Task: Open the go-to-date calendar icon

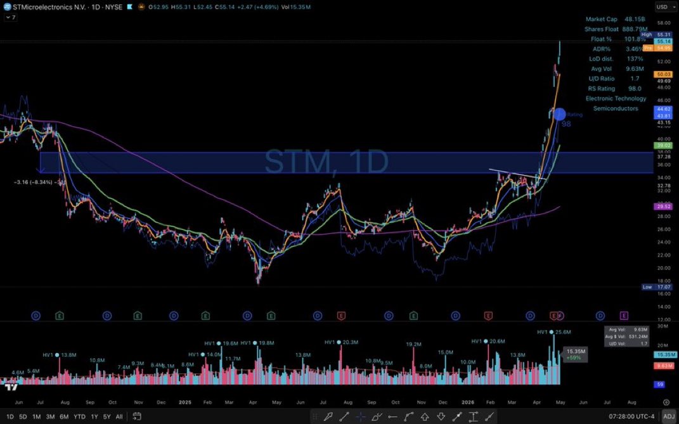Action: tap(137, 416)
